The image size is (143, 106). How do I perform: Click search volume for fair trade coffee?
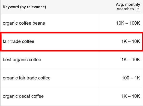(x=131, y=41)
